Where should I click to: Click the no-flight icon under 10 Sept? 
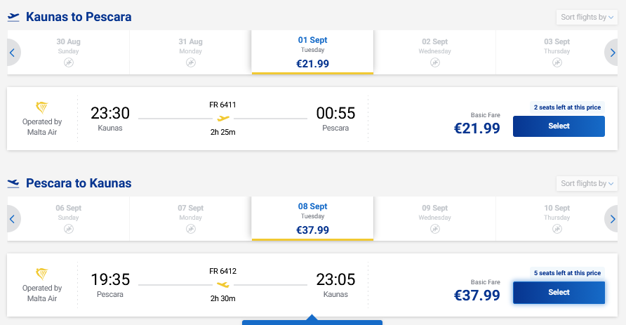(x=557, y=229)
